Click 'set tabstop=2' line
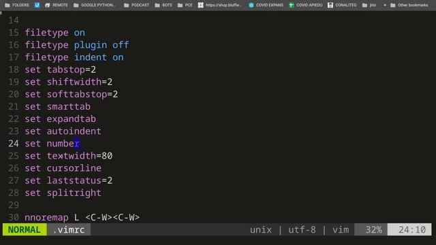 [x=61, y=69]
